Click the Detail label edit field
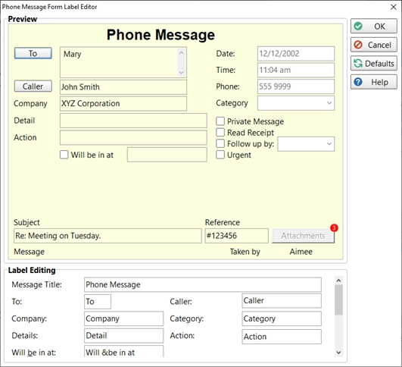The width and height of the screenshot is (402, 367). pos(124,336)
